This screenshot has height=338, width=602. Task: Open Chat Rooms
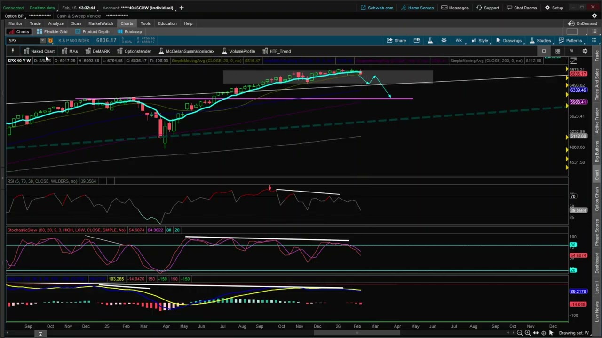[521, 8]
